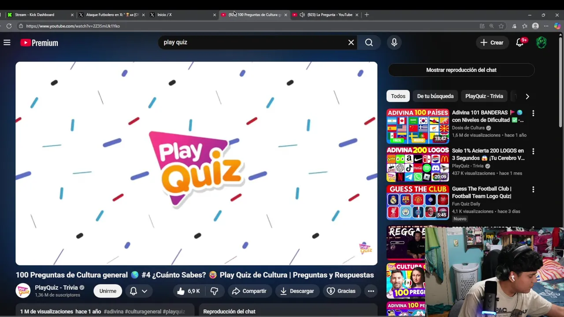Click the Descargar download button
The width and height of the screenshot is (564, 317).
(x=297, y=291)
